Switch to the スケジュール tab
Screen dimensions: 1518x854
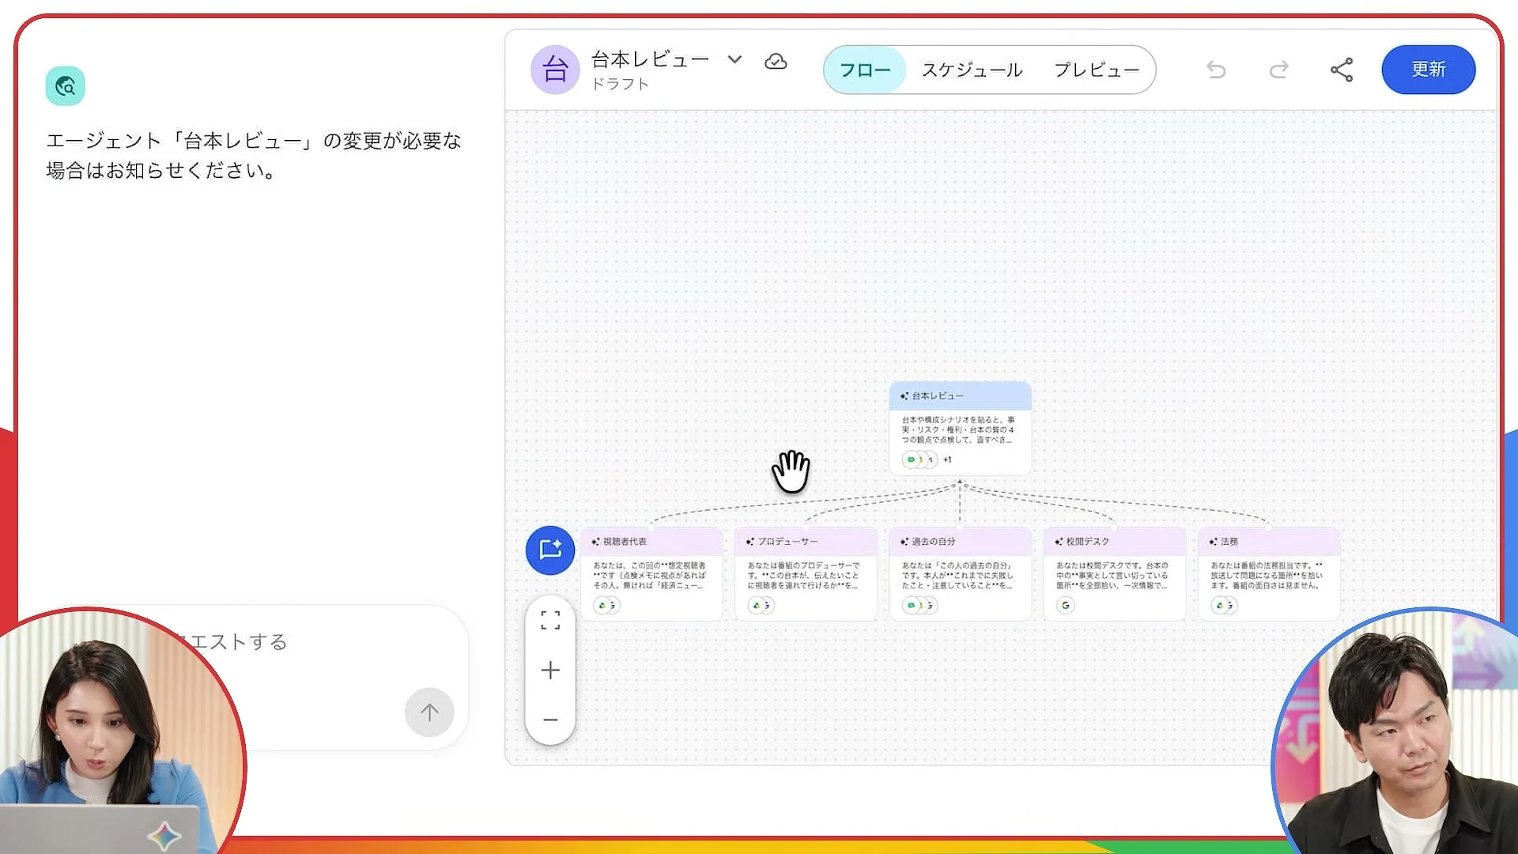pos(972,70)
